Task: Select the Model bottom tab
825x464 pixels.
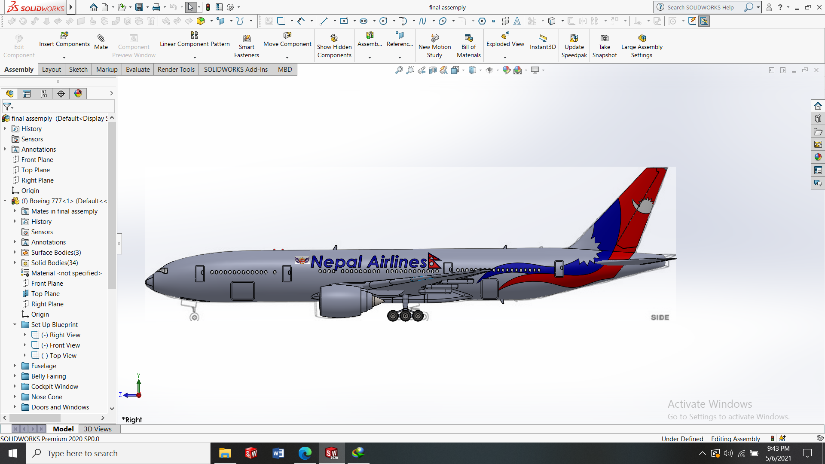Action: pyautogui.click(x=63, y=429)
